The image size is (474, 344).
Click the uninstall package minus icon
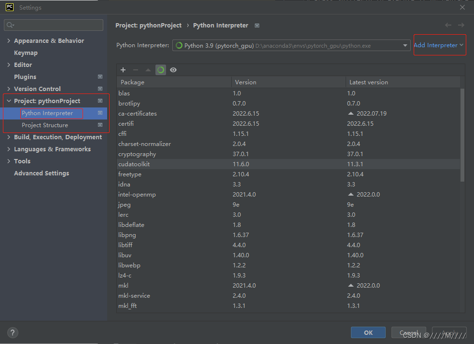(136, 70)
